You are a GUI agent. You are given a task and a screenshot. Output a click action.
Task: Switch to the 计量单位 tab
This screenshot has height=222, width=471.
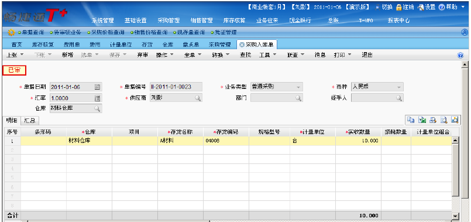[121, 45]
